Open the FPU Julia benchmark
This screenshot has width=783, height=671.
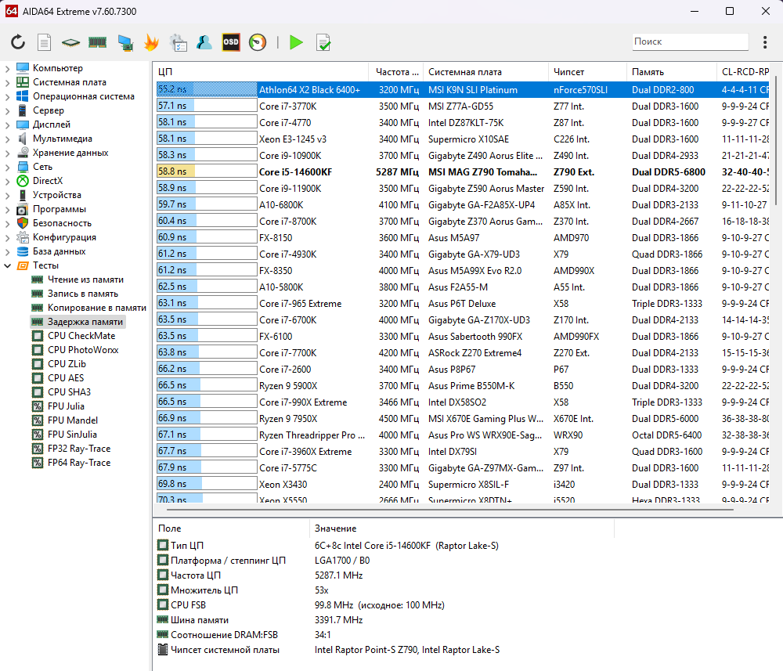pyautogui.click(x=66, y=406)
